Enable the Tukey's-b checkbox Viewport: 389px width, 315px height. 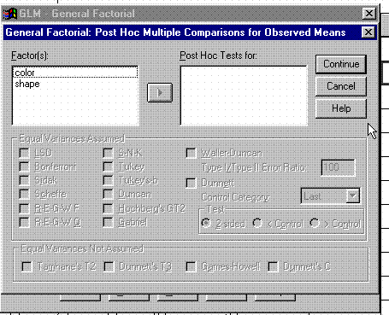point(108,180)
